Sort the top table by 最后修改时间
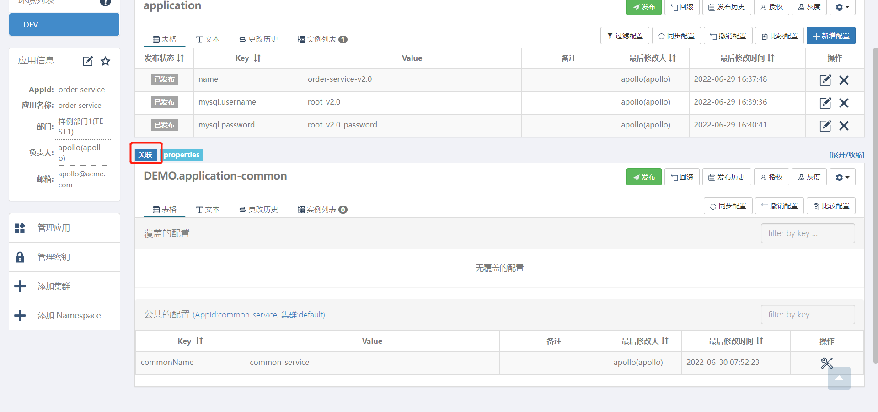This screenshot has height=412, width=878. pos(771,58)
